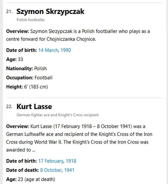Click list number 21
This screenshot has width=168, height=184.
9,11
